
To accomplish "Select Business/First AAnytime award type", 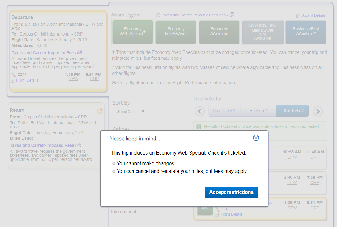I will tap(306, 32).
